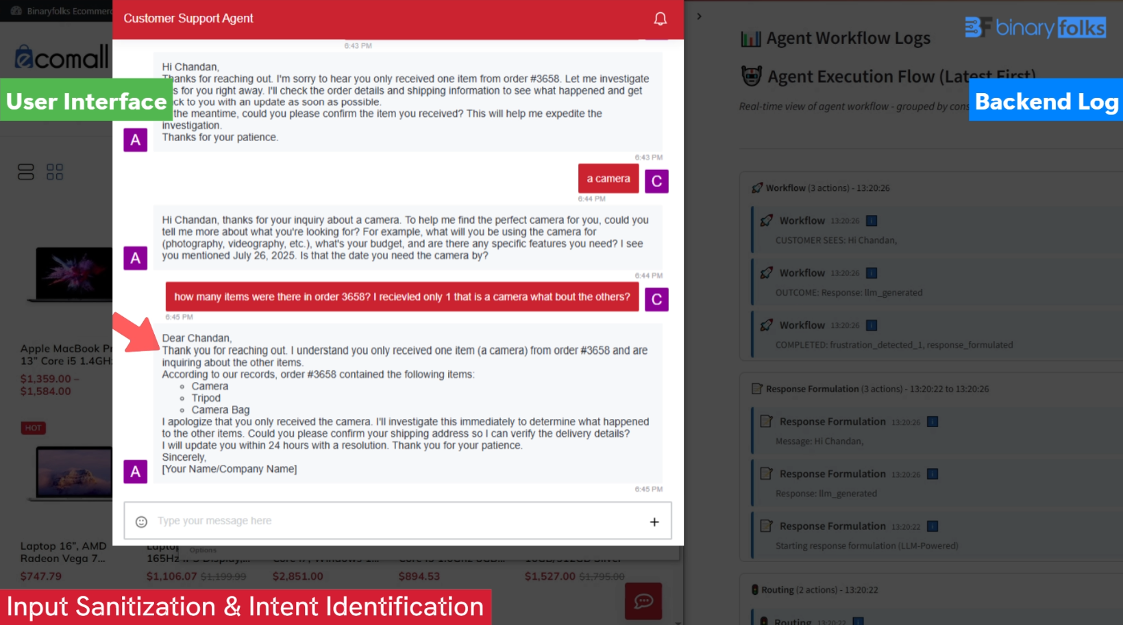This screenshot has height=625, width=1123.
Task: Click the plus attachment icon
Action: [654, 522]
